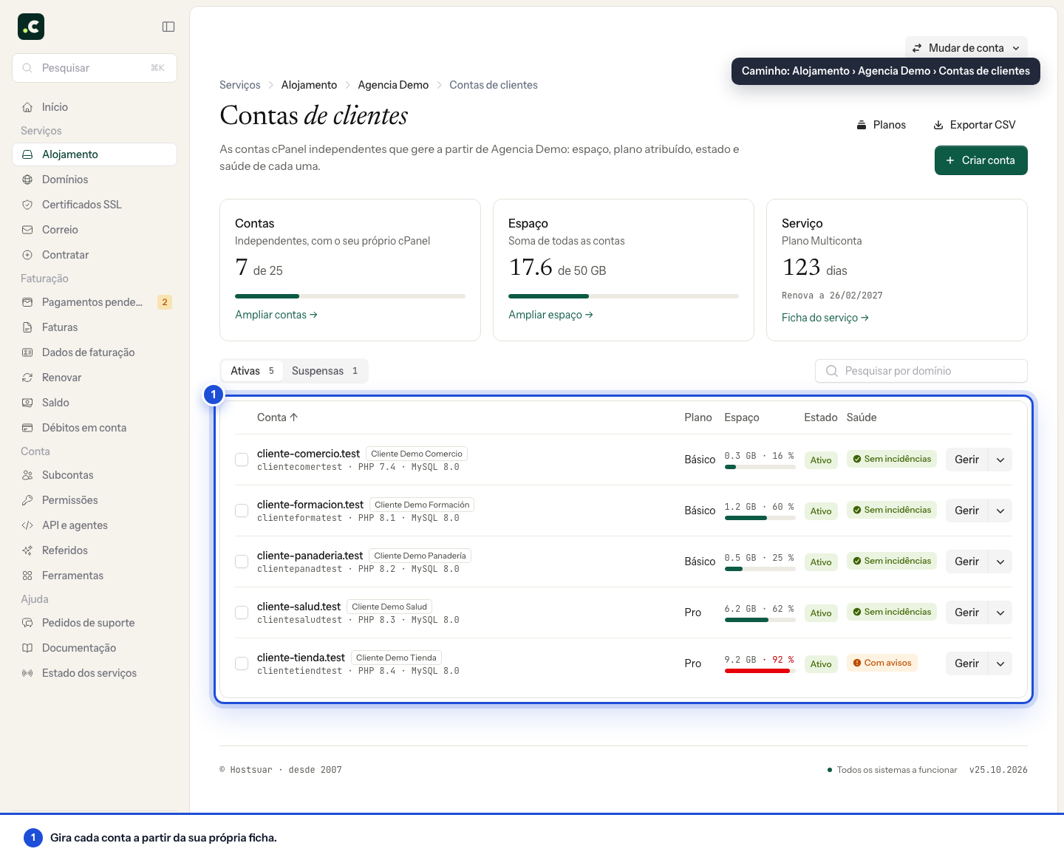The width and height of the screenshot is (1064, 860).
Task: Click the Contratar plus-circle icon
Action: (27, 255)
